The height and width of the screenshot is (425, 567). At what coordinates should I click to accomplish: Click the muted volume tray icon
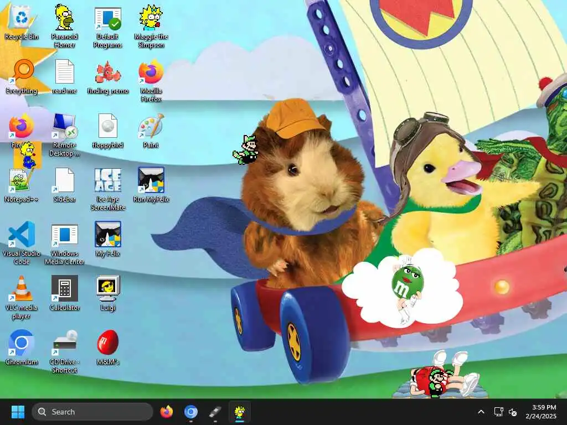click(512, 412)
